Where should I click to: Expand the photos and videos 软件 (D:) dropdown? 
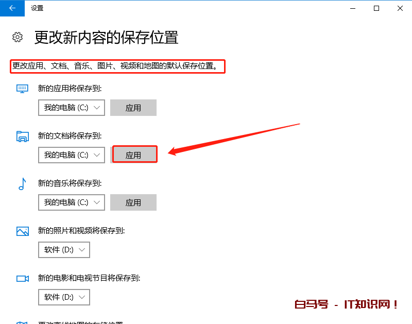tap(64, 250)
